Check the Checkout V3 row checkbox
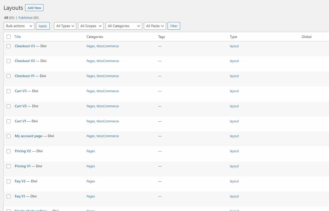This screenshot has height=211, width=329. [x=8, y=46]
